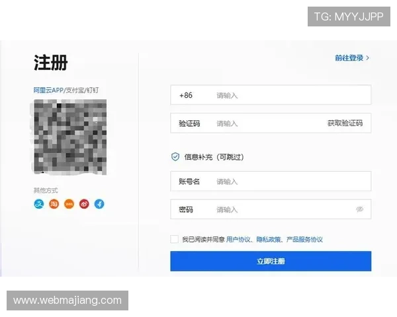Open the 用户协议 link

click(x=238, y=239)
